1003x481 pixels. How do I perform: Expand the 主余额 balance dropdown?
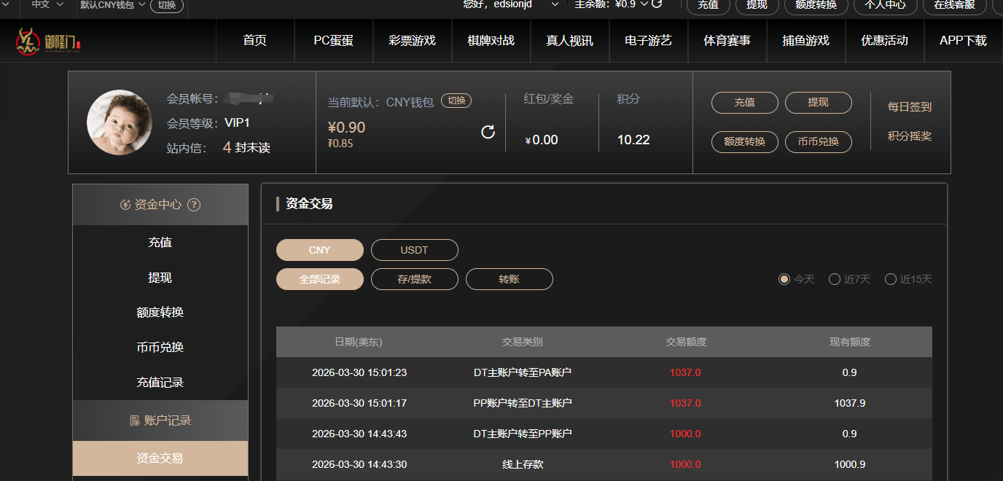(644, 4)
